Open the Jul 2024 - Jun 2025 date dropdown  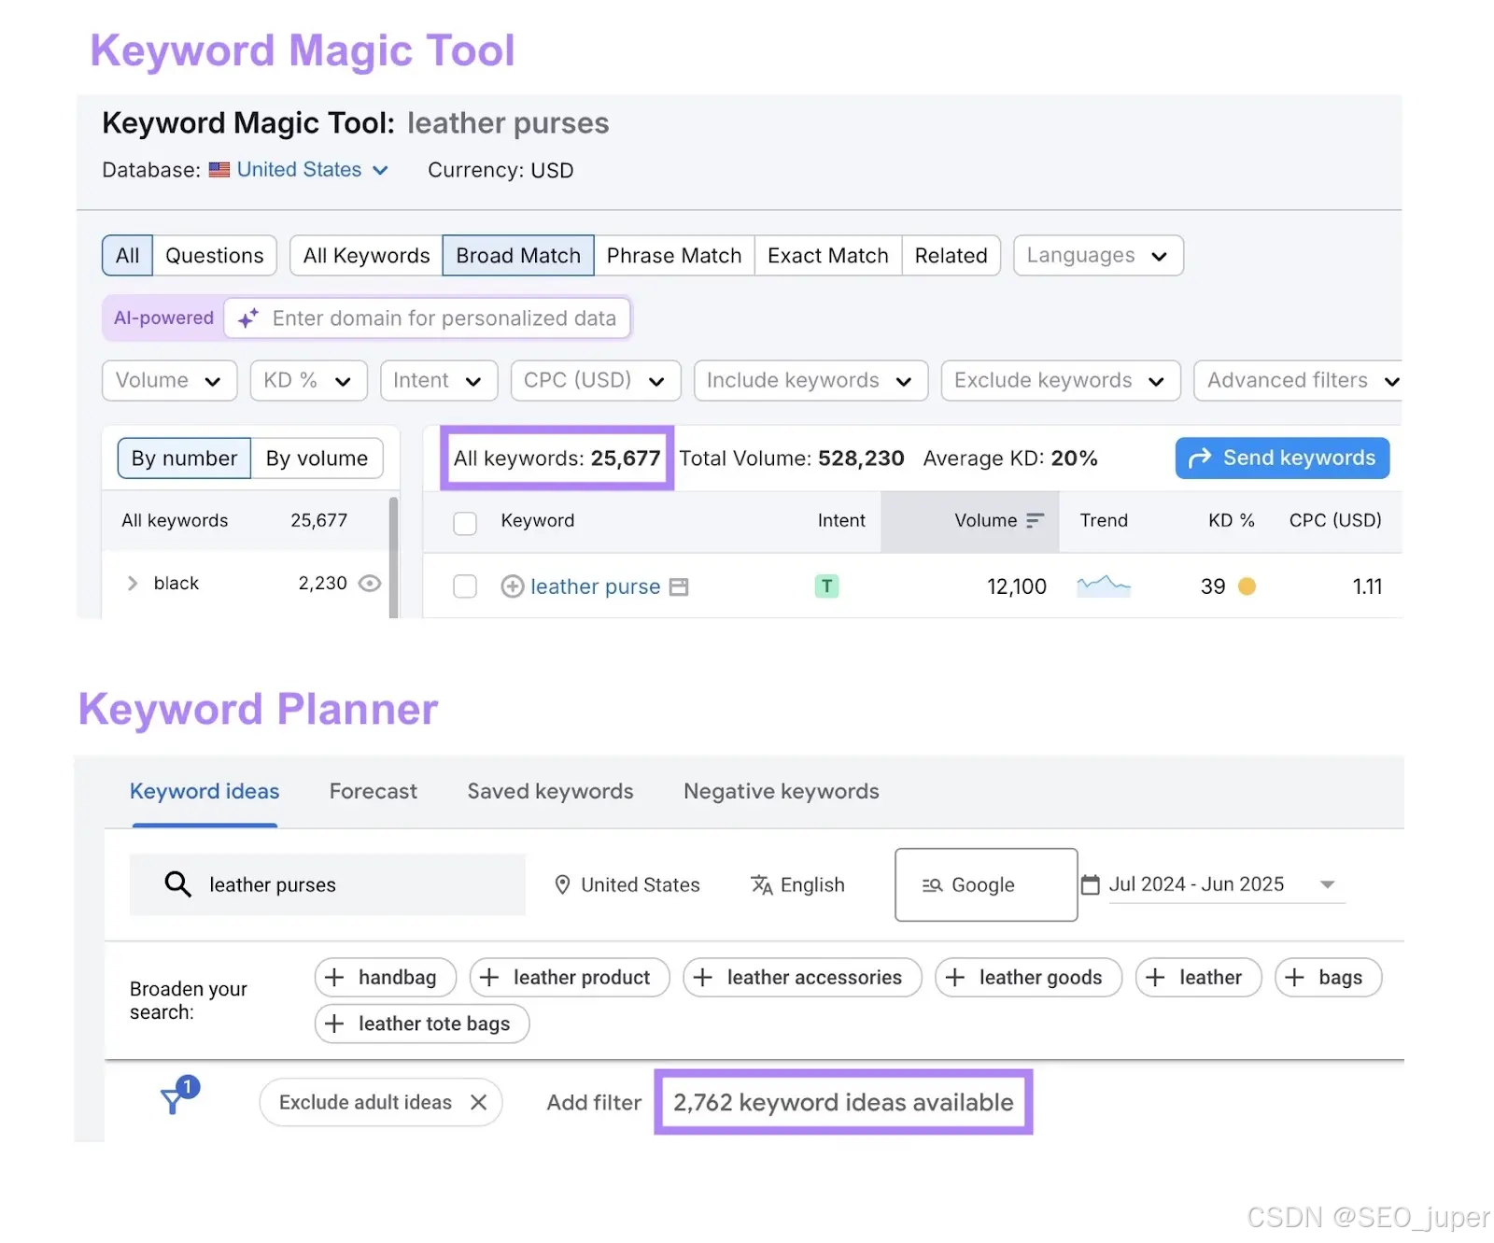[1328, 884]
